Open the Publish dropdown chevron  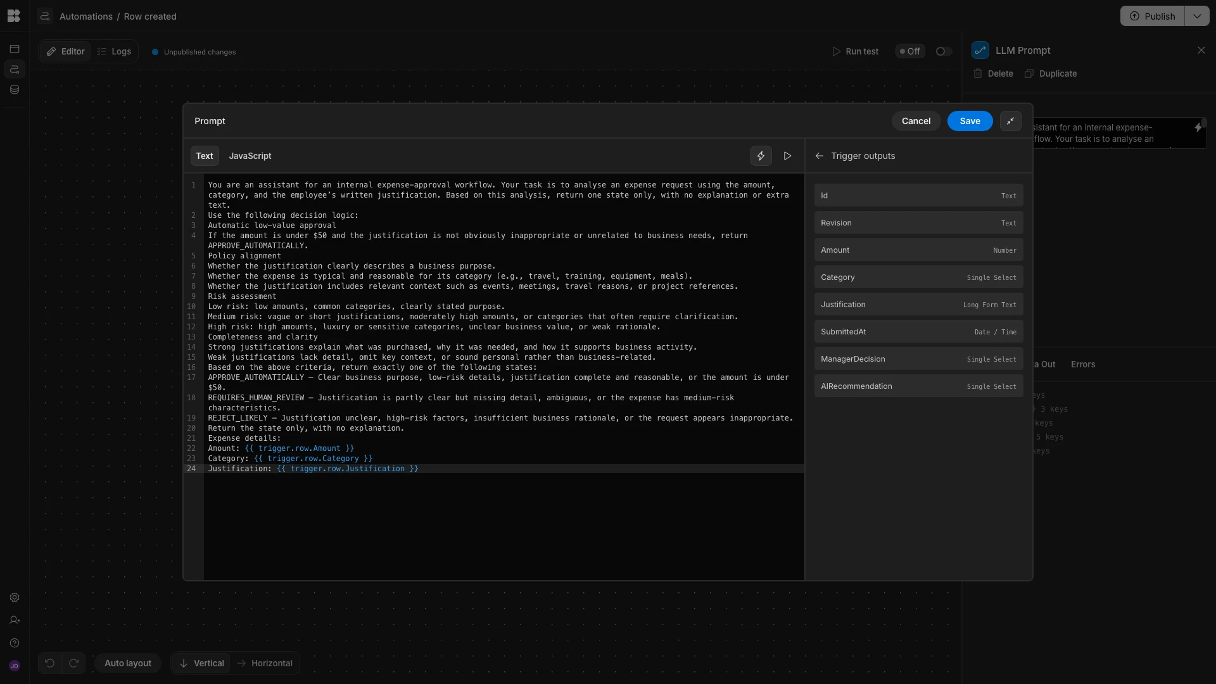pyautogui.click(x=1197, y=16)
